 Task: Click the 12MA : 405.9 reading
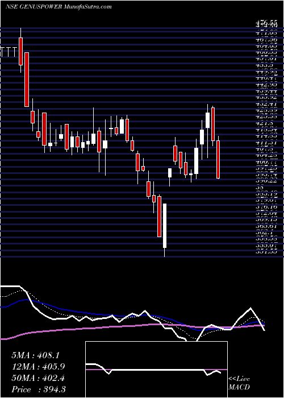click(x=38, y=367)
